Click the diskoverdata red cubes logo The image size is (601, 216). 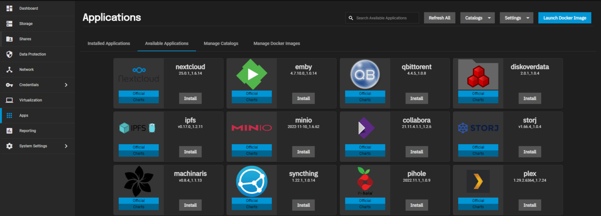click(478, 75)
